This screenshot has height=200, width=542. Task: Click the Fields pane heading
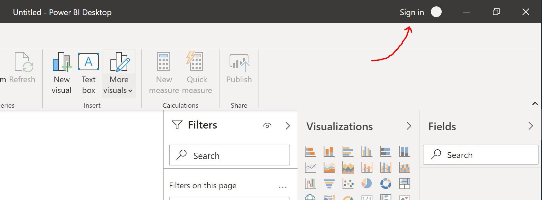[442, 127]
